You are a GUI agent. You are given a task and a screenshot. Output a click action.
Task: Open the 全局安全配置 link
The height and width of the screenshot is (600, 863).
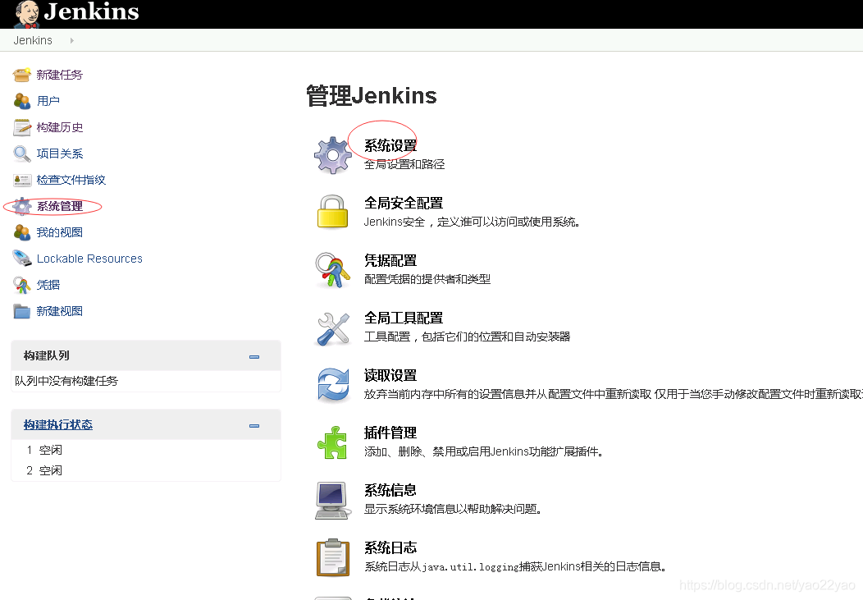click(x=404, y=203)
